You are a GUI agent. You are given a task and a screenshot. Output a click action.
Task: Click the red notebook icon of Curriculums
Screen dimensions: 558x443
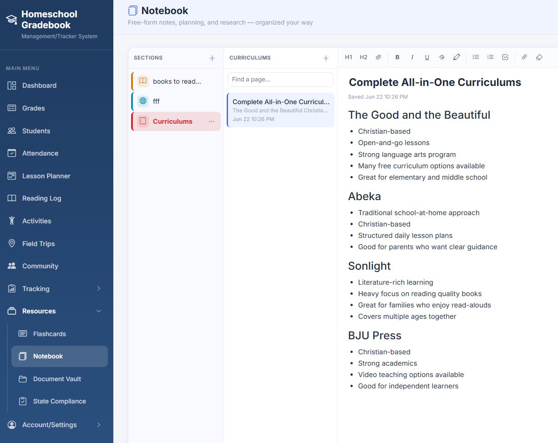pyautogui.click(x=143, y=121)
